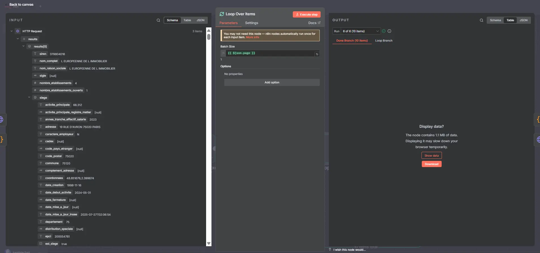Click the Add option button
Viewport: 540px width, 253px height.
(272, 83)
